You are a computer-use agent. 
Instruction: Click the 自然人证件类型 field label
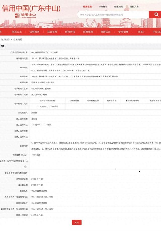(21, 131)
